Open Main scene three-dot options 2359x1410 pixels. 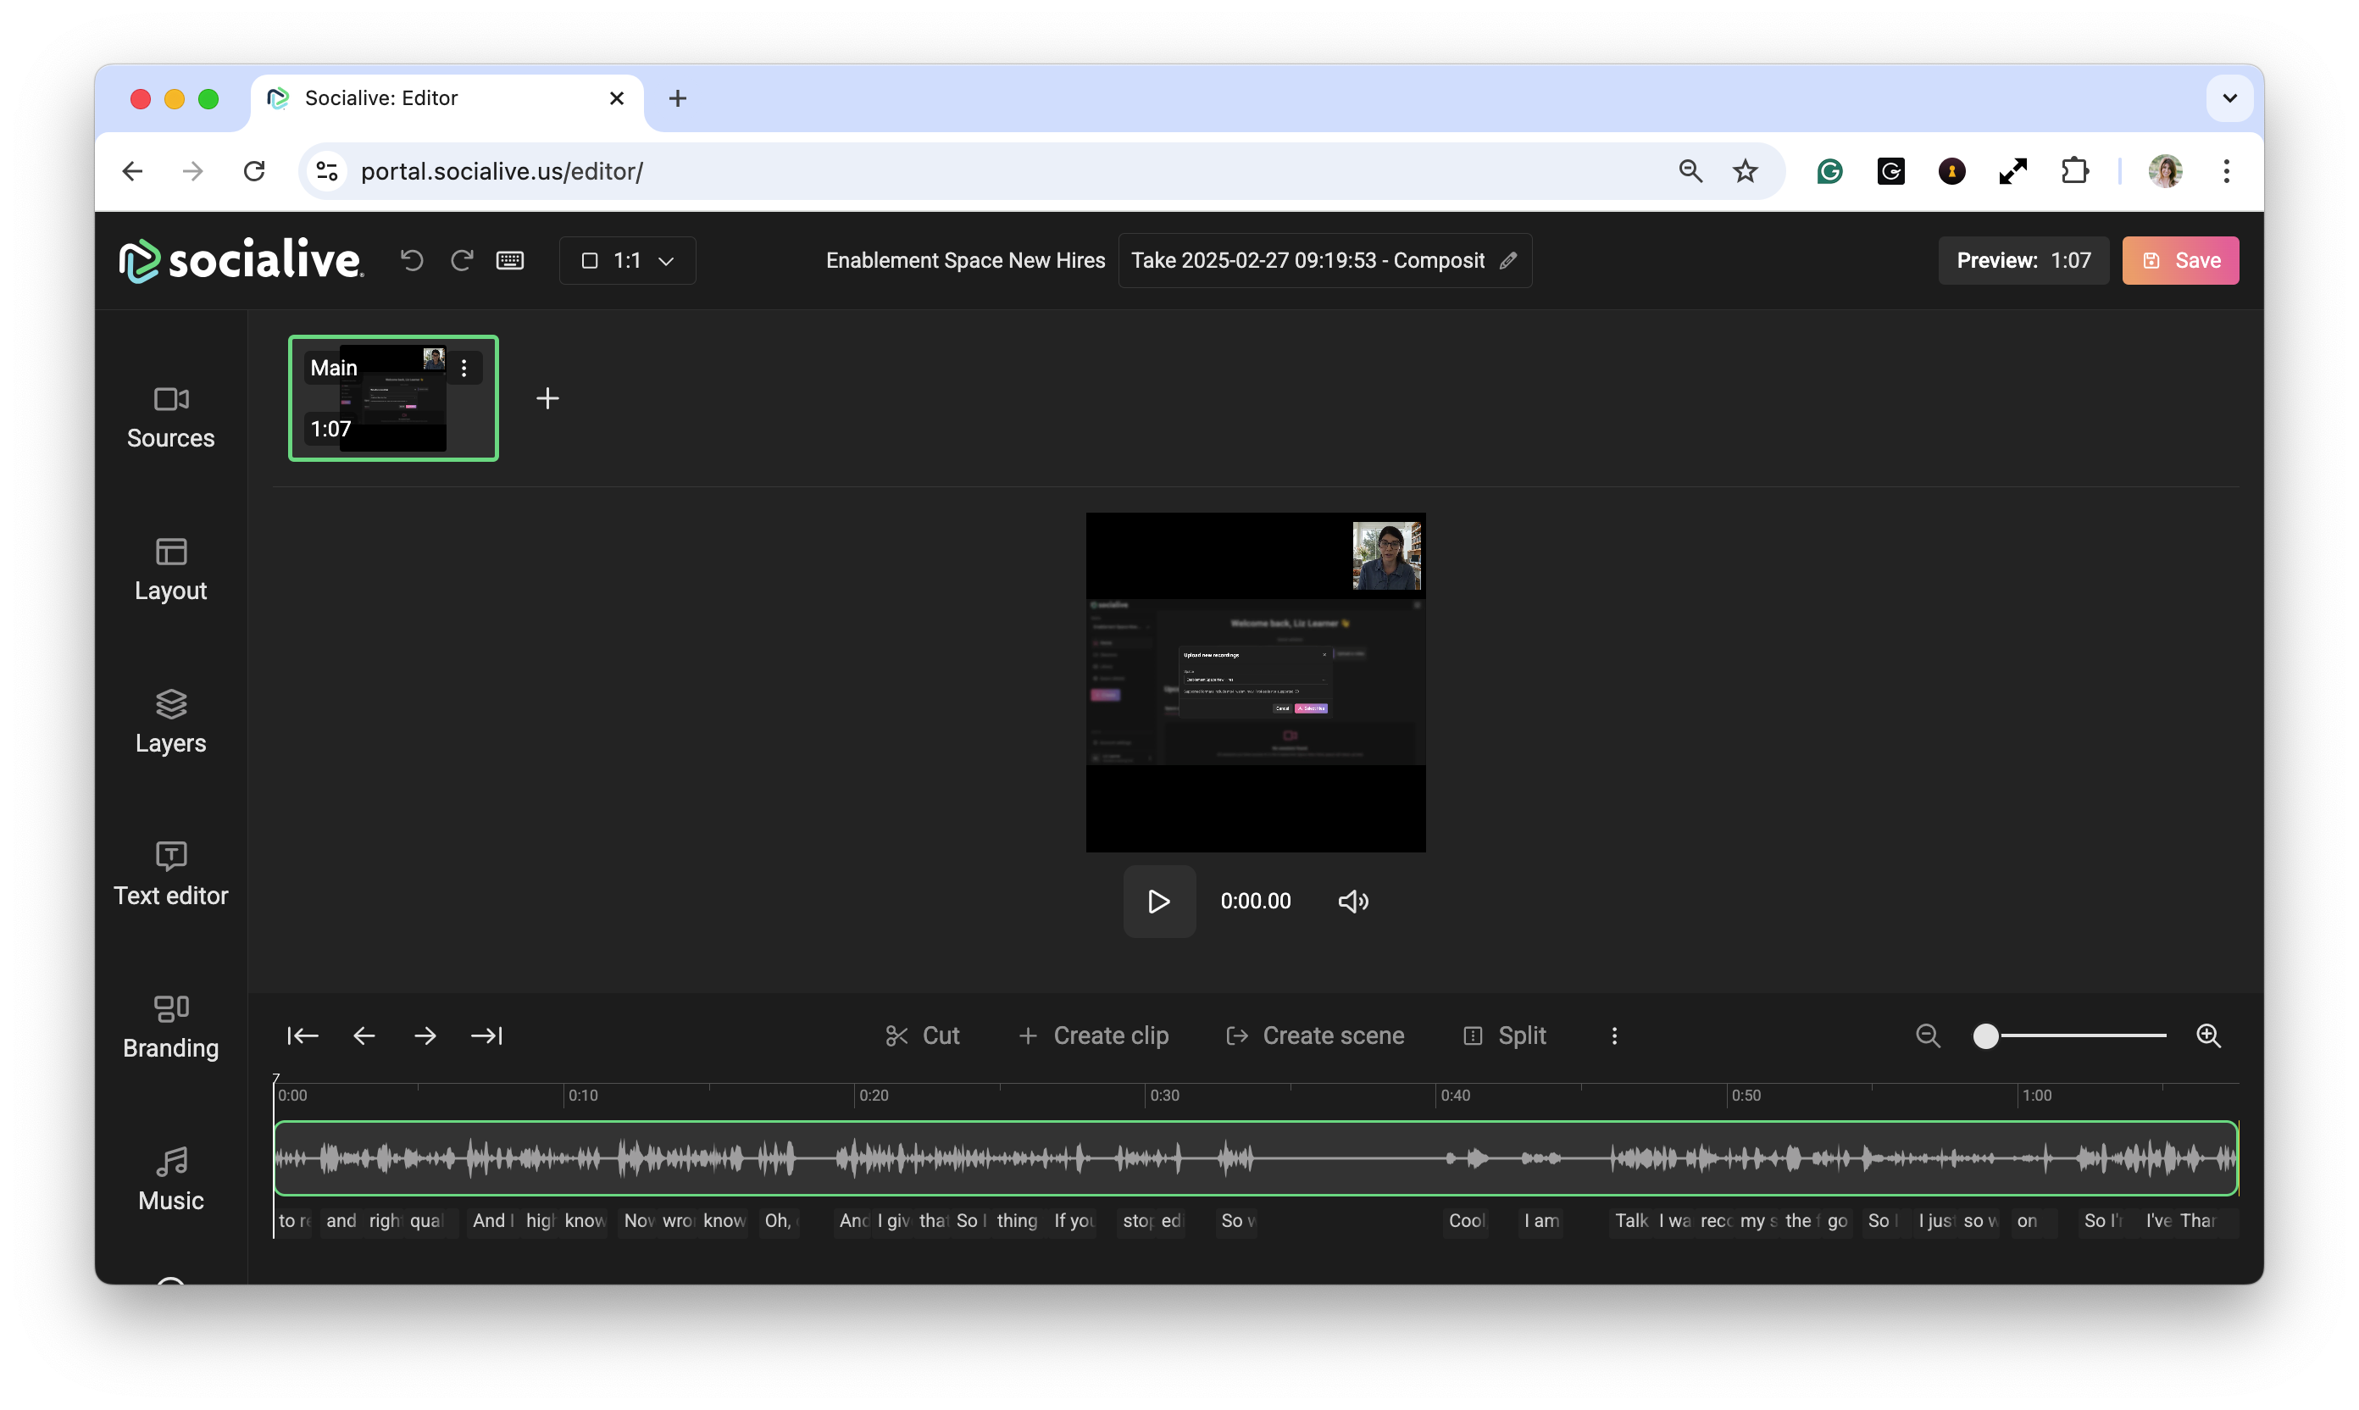463,369
